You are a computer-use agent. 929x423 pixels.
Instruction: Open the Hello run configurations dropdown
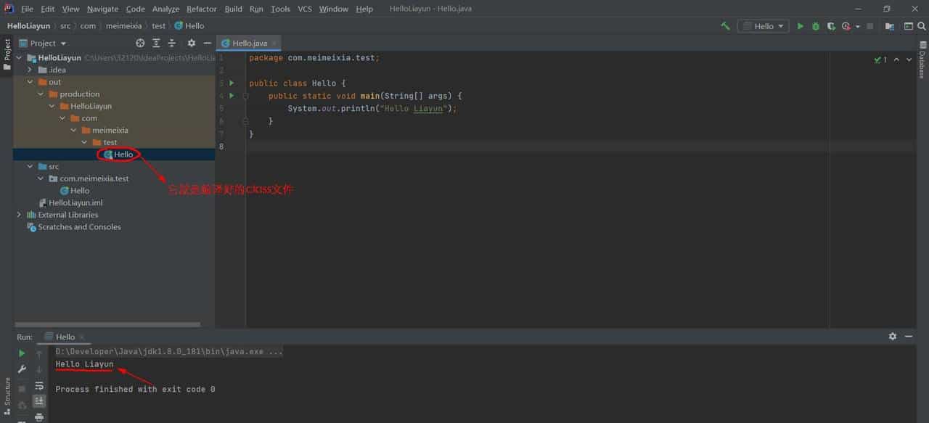coord(763,25)
